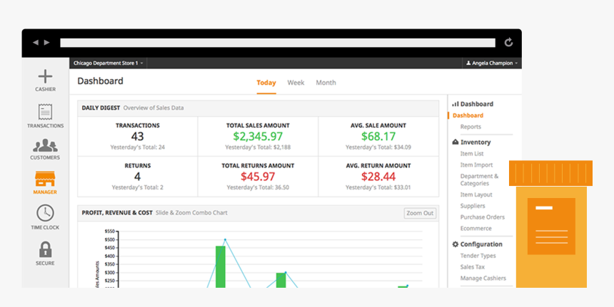The width and height of the screenshot is (614, 307).
Task: Open the Customers people icon
Action: [45, 145]
